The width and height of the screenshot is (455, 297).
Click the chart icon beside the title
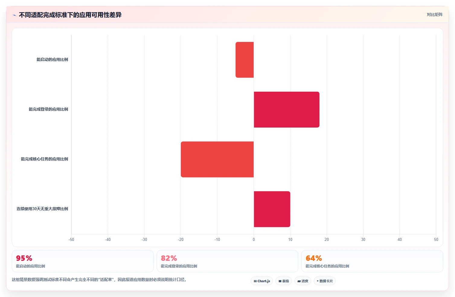[x=14, y=15]
